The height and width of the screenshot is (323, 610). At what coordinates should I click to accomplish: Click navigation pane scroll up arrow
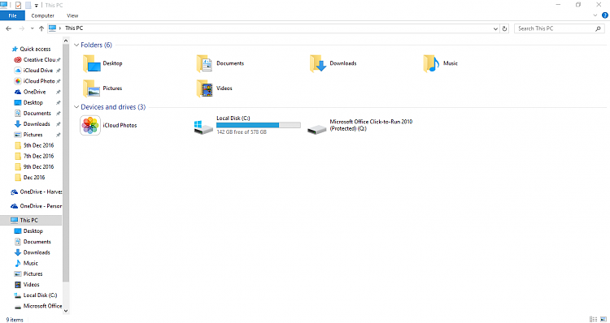point(66,41)
